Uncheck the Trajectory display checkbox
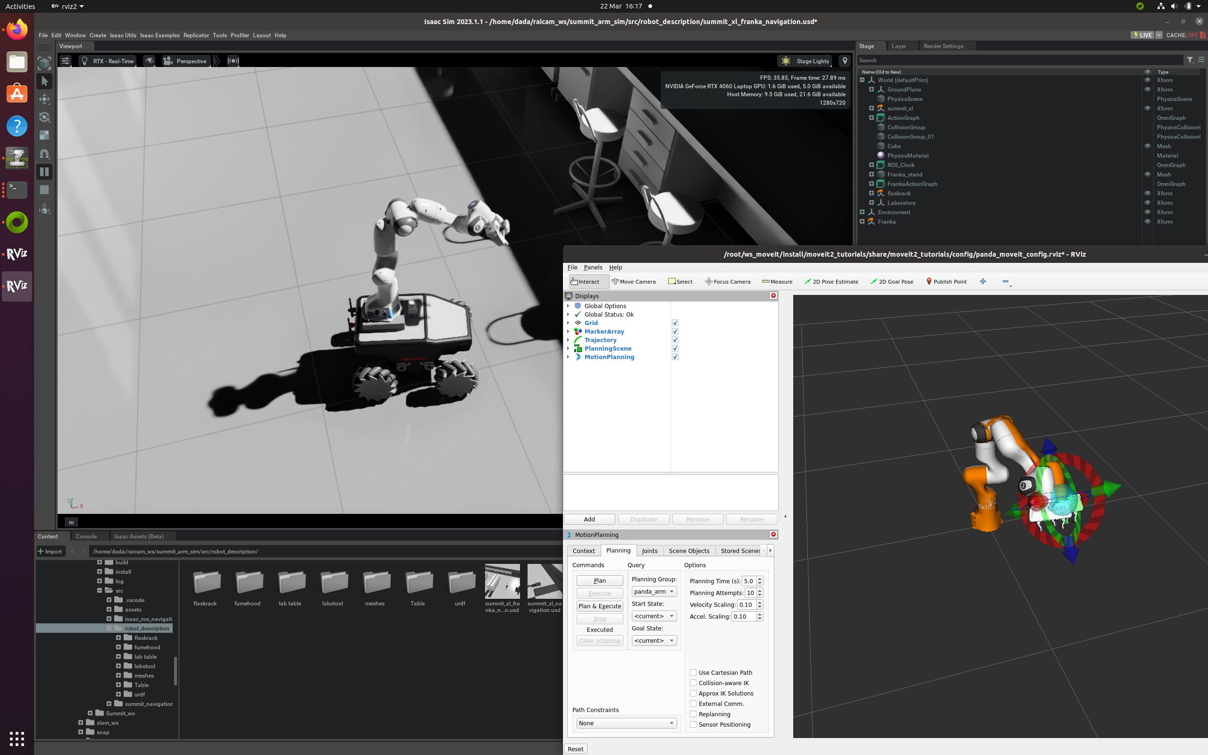The image size is (1208, 755). point(675,340)
